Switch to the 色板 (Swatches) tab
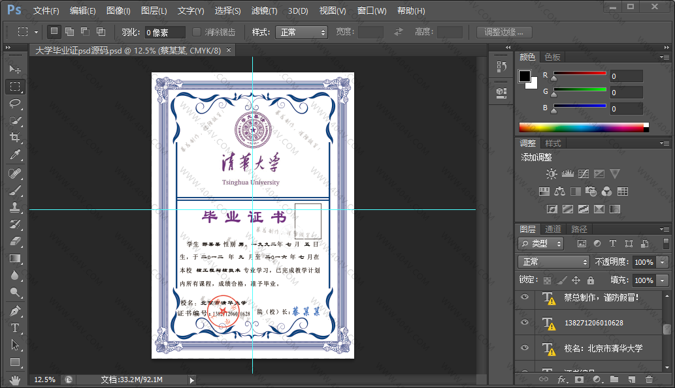This screenshot has height=388, width=675. coord(553,57)
